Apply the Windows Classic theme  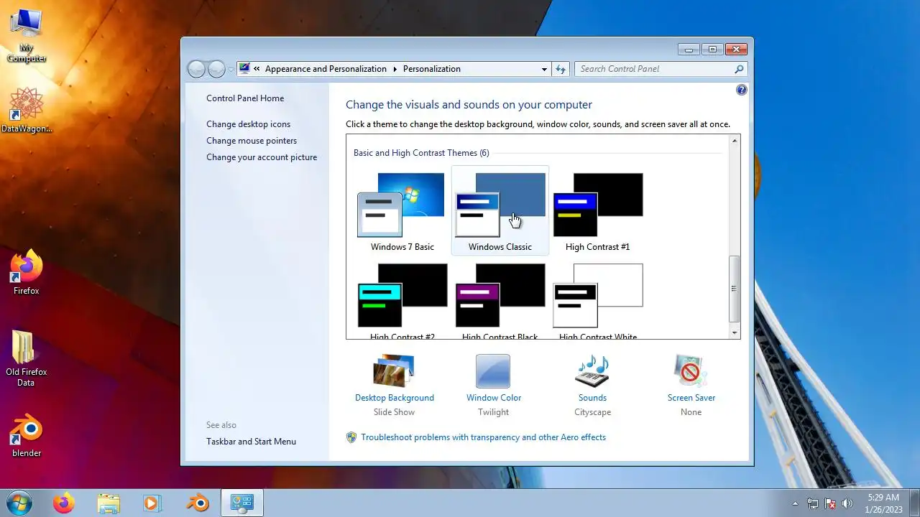[x=500, y=212]
